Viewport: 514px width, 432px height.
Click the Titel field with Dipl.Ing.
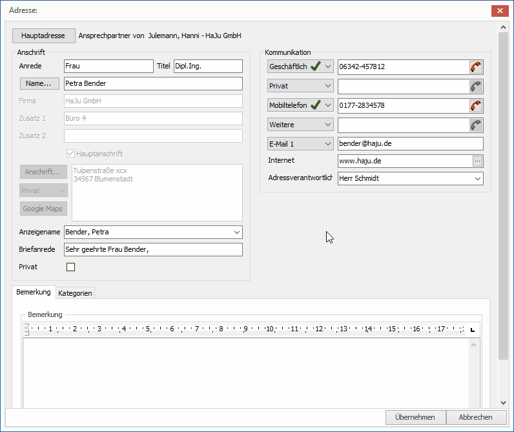[208, 67]
